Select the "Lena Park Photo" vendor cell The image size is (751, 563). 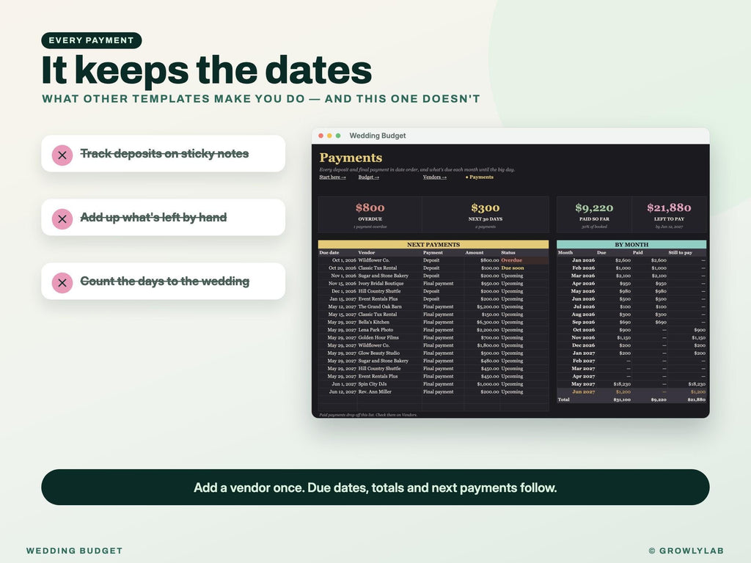tap(375, 330)
